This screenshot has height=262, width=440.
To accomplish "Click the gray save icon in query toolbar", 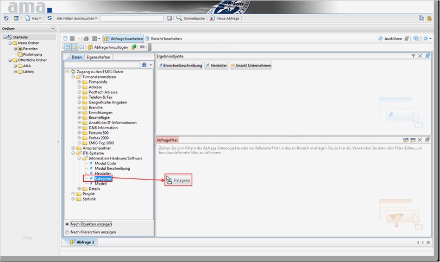I will tap(72, 39).
